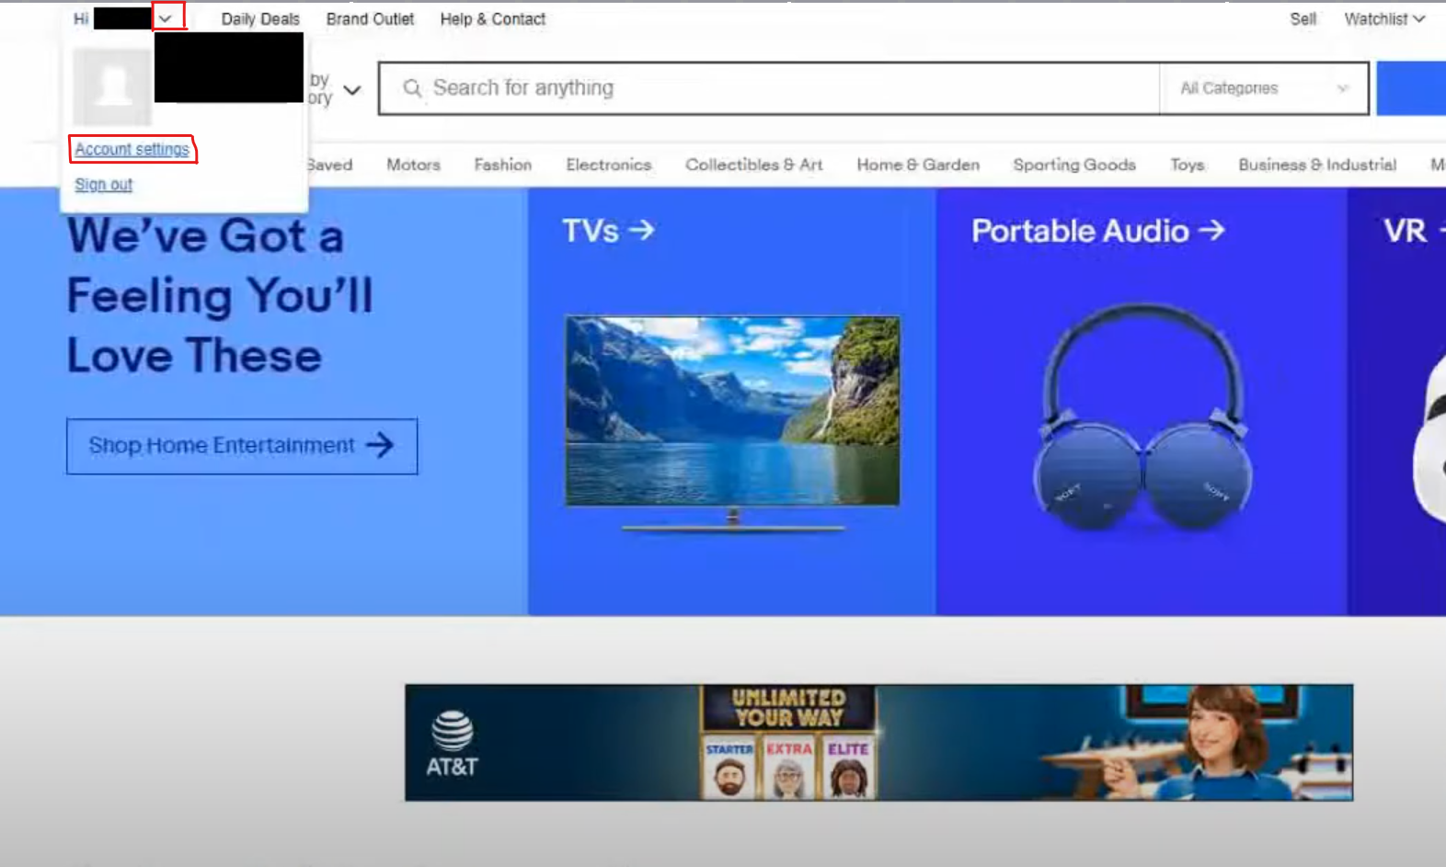Click the arrow next to TVs
The height and width of the screenshot is (867, 1446).
coord(642,230)
